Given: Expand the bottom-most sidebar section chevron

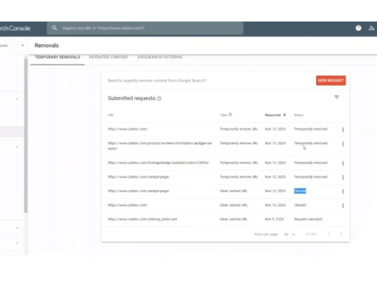Looking at the screenshot, I should (x=17, y=243).
